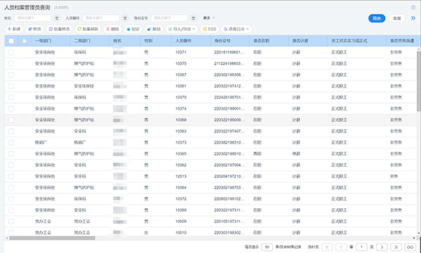Image resolution: width=421 pixels, height=253 pixels.
Task: Click the employee number cell 10373
Action: pos(181,142)
